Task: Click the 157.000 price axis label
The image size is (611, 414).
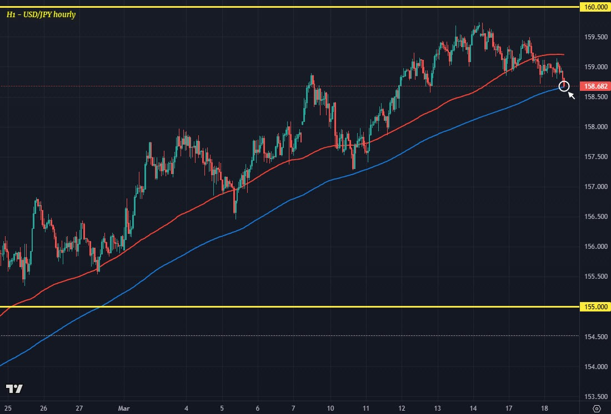Action: pyautogui.click(x=594, y=187)
